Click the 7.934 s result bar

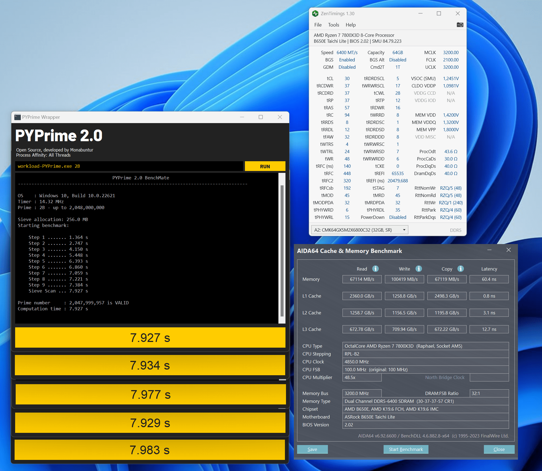[x=150, y=365]
